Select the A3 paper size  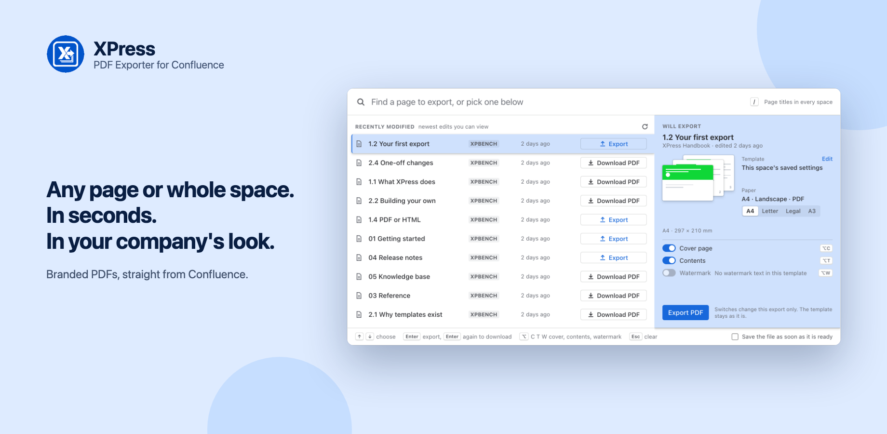[x=812, y=211]
